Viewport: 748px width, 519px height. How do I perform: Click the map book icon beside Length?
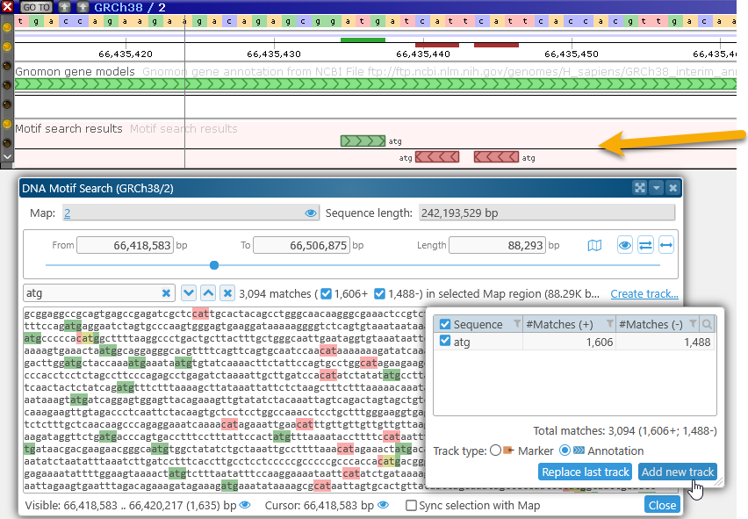click(x=594, y=246)
